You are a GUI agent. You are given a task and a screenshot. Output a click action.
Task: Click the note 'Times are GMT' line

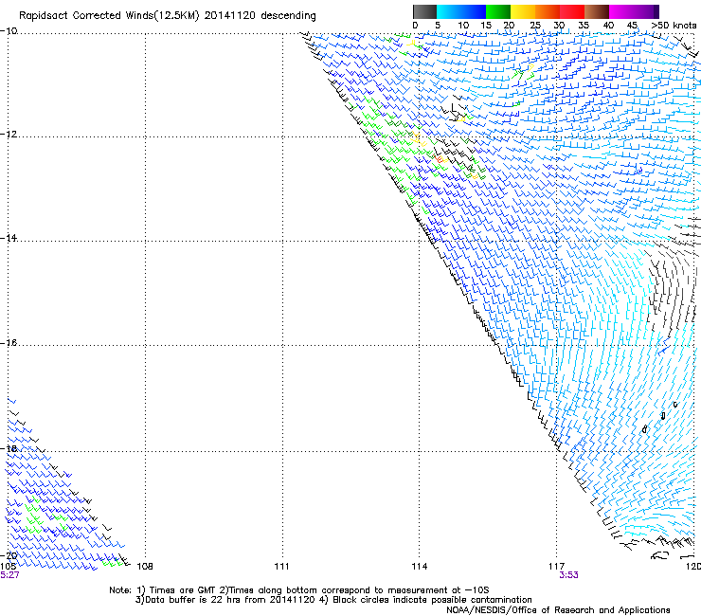pos(299,590)
